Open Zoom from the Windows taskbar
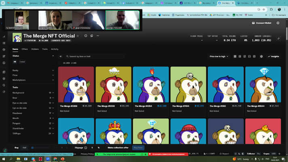Image resolution: width=288 pixels, height=162 pixels. (48, 159)
